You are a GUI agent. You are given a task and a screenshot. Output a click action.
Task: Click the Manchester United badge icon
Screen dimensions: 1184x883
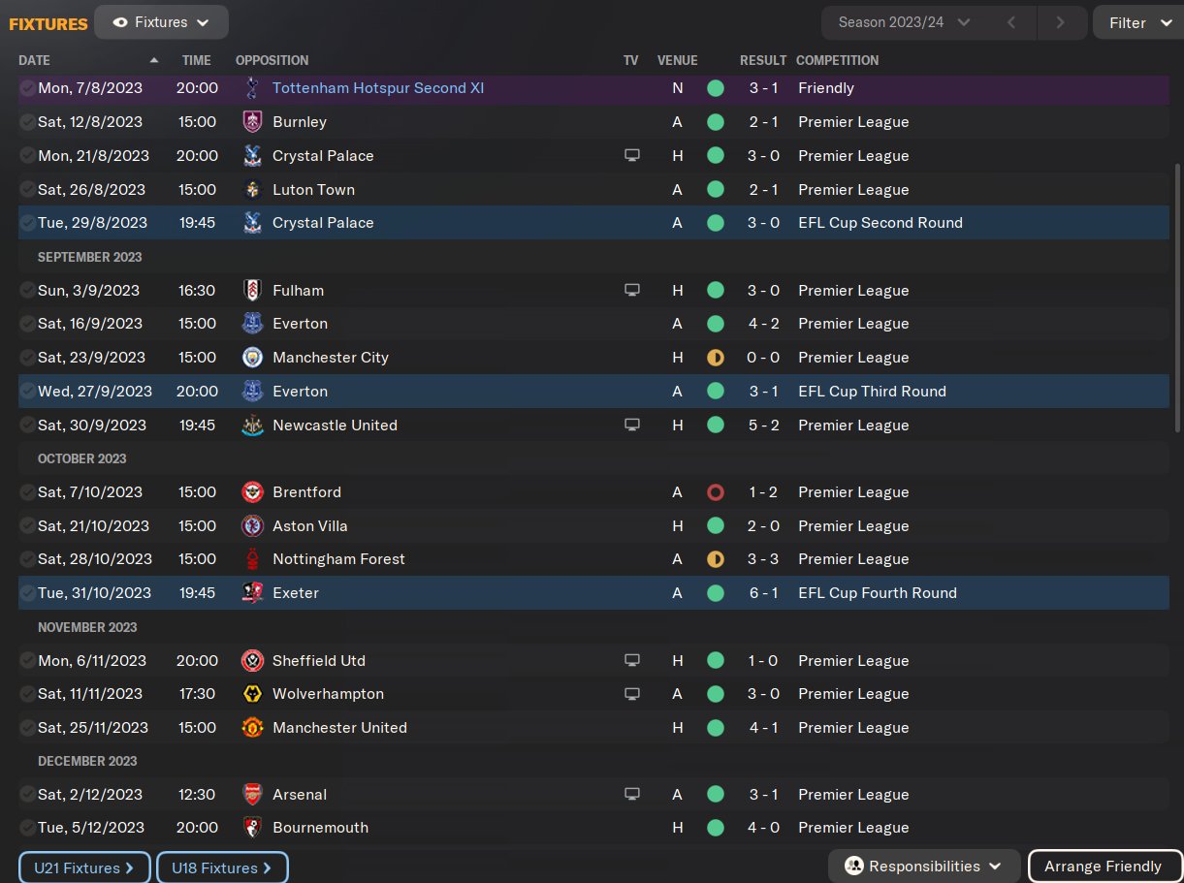coord(252,728)
